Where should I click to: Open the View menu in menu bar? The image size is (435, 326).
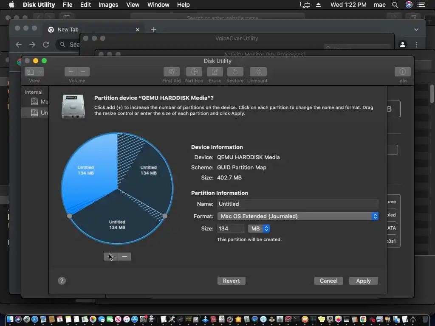pos(133,5)
